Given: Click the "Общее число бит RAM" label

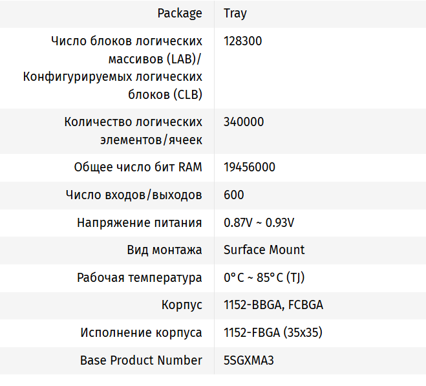Looking at the screenshot, I should point(138,167).
